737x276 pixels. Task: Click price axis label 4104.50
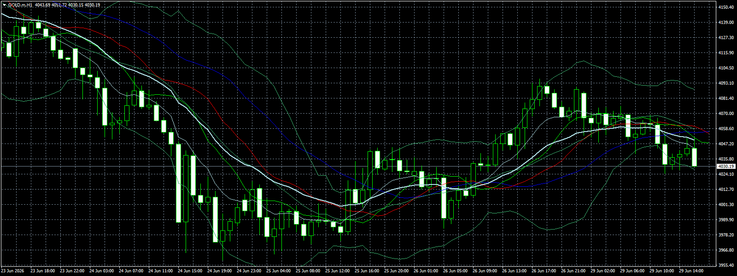pyautogui.click(x=726, y=68)
